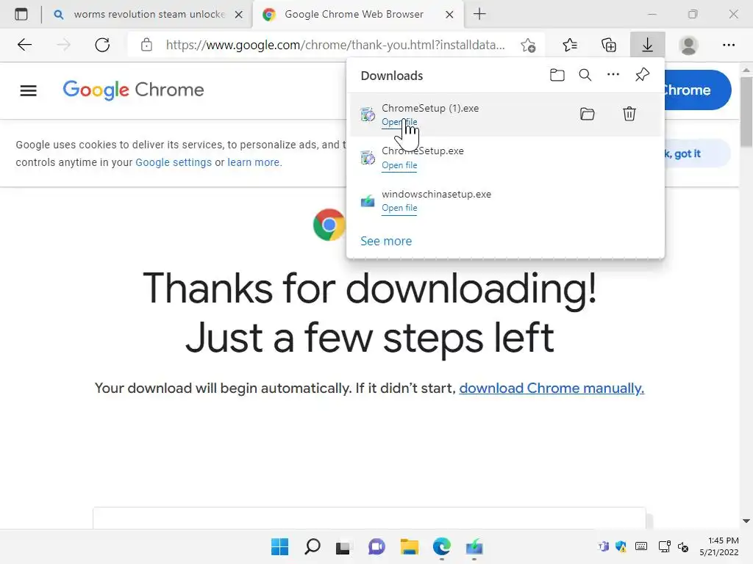753x564 pixels.
Task: Open network and volume quick settings
Action: tap(674, 546)
